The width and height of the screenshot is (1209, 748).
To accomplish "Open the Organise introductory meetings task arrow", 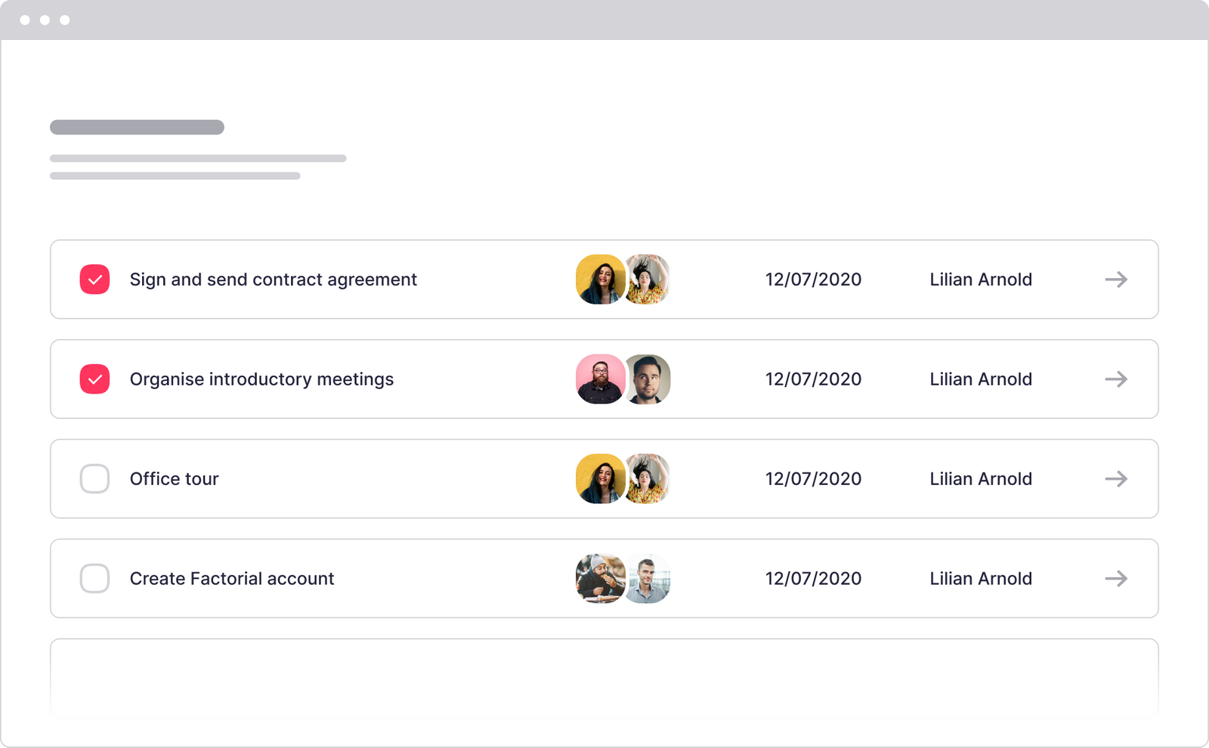I will coord(1116,379).
